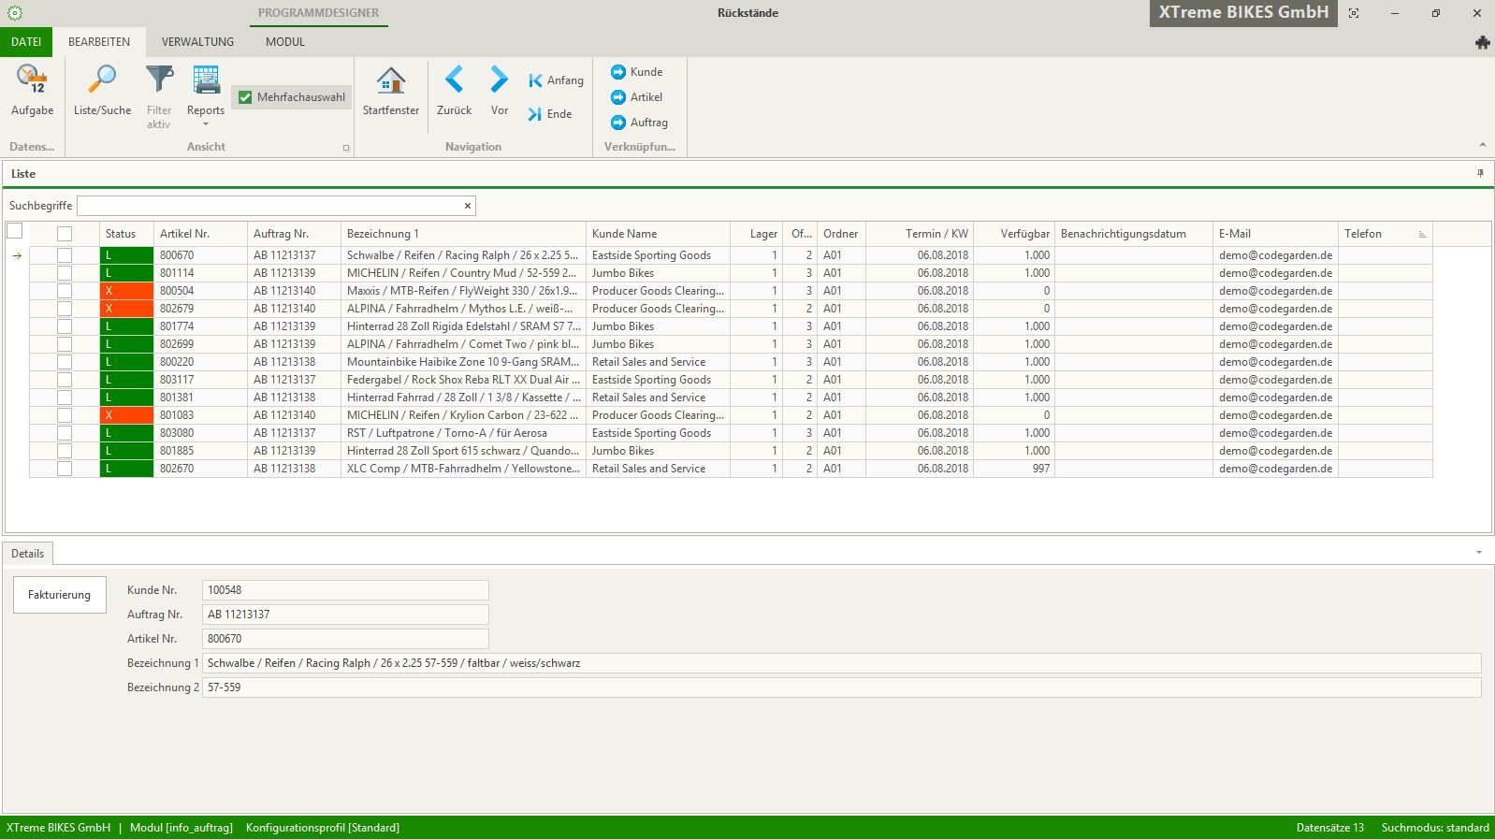
Task: Disable the Mehrfachauswahl checkbox
Action: [245, 97]
